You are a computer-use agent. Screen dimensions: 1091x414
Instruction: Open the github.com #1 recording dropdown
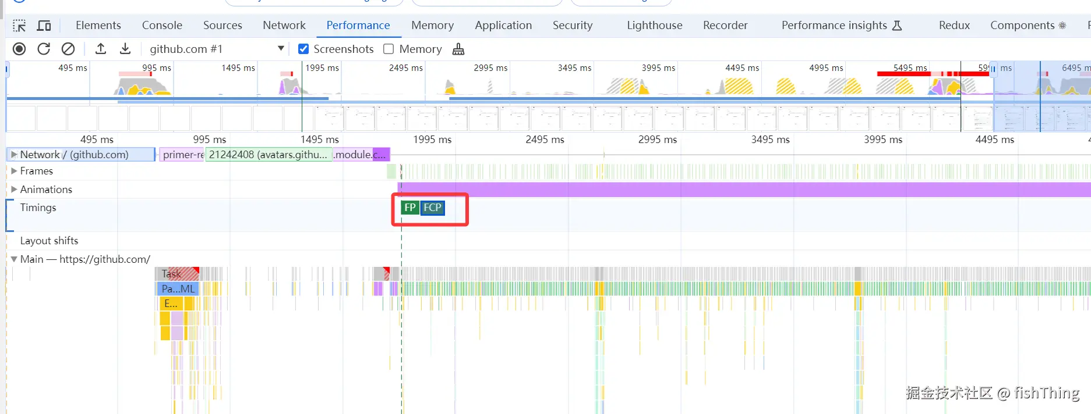pos(217,49)
